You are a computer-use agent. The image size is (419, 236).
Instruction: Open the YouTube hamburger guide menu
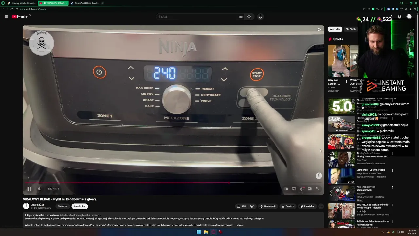click(6, 17)
